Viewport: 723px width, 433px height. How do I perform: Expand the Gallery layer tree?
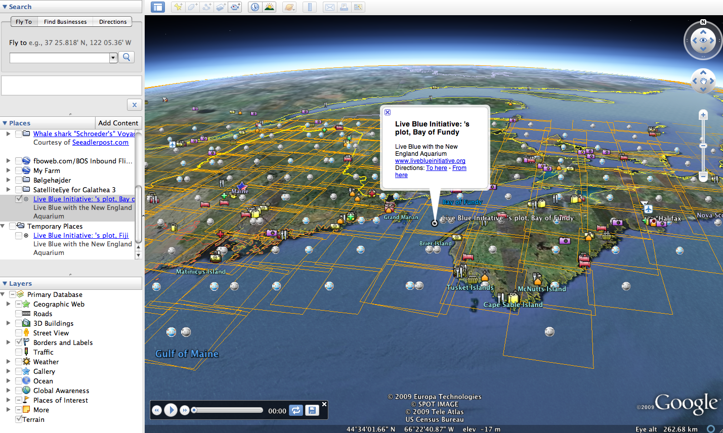click(x=8, y=371)
